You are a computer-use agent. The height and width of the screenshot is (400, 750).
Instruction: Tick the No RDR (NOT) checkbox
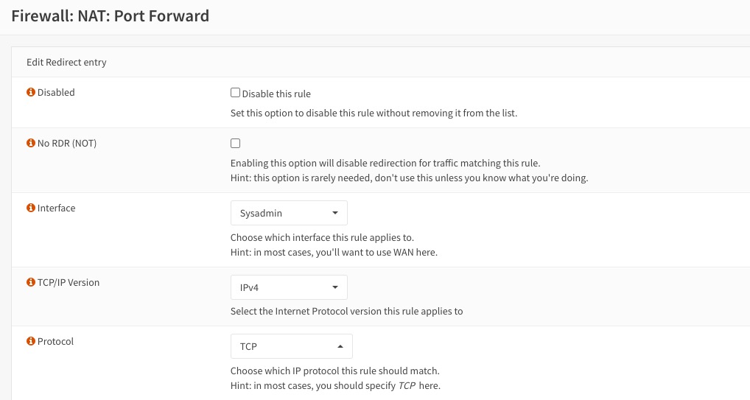[235, 143]
